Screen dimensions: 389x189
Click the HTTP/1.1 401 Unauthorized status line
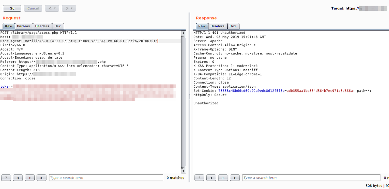[219, 33]
